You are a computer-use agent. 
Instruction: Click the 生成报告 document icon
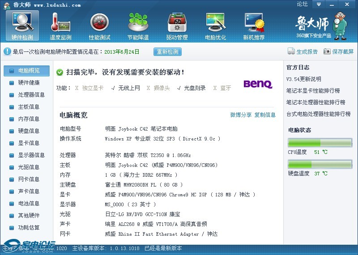coord(291,51)
